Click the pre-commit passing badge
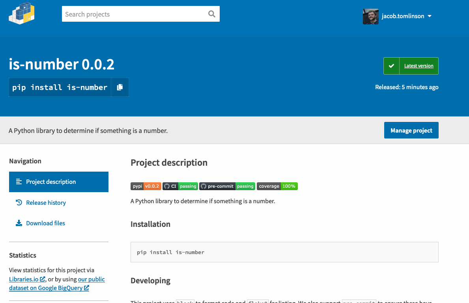469x303 pixels. coord(227,186)
